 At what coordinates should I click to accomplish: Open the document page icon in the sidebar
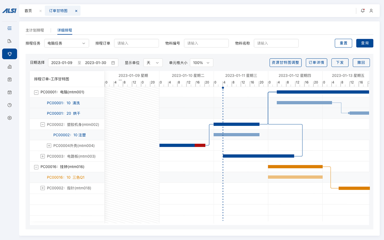pyautogui.click(x=9, y=41)
